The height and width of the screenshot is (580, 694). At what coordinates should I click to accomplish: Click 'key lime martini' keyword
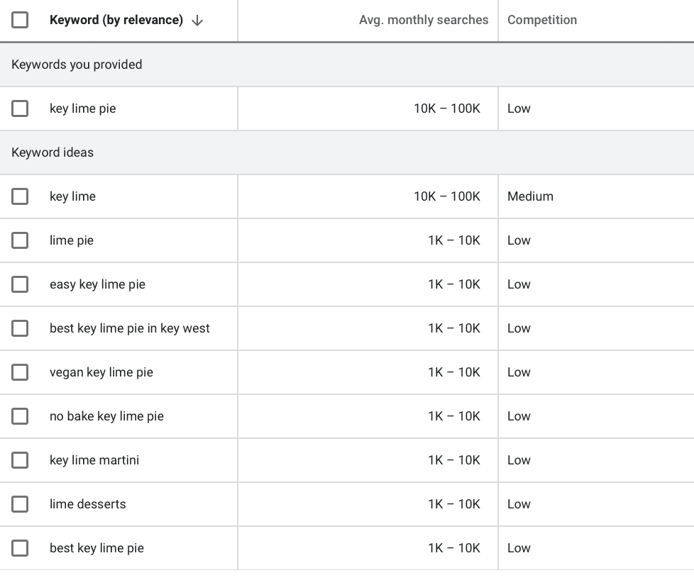[x=94, y=460]
